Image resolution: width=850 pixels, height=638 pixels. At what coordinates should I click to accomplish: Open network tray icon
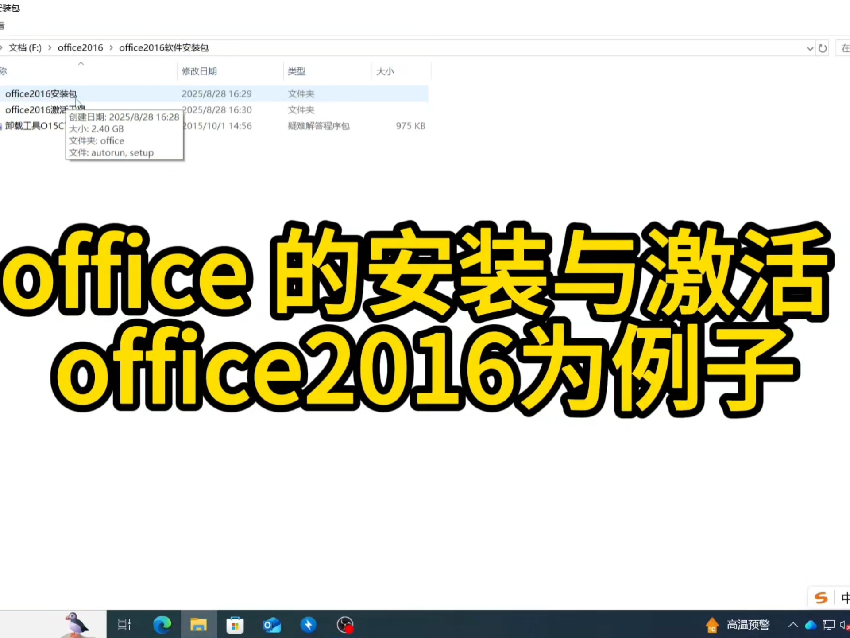[828, 625]
